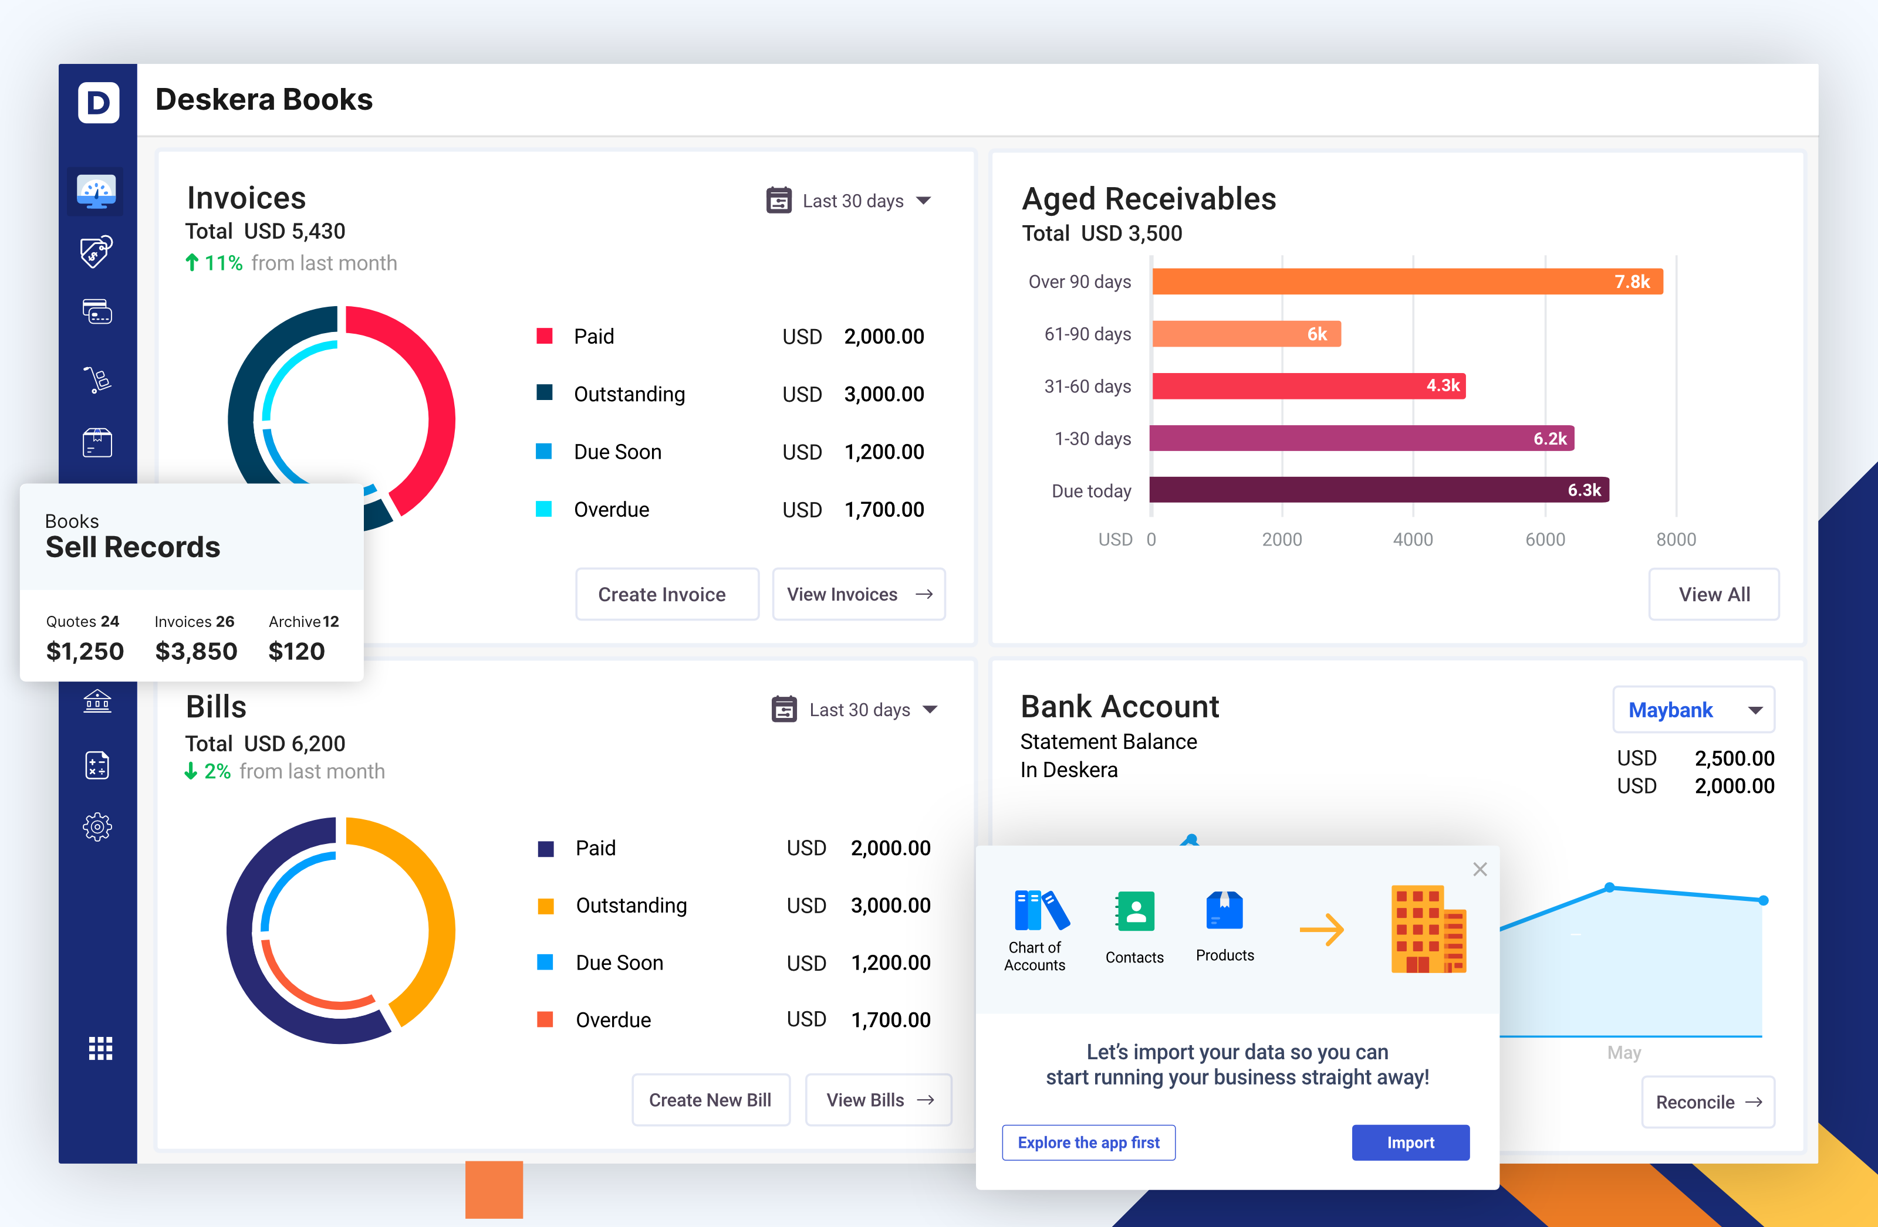1878x1227 pixels.
Task: Click the price tag sell icon
Action: click(96, 252)
